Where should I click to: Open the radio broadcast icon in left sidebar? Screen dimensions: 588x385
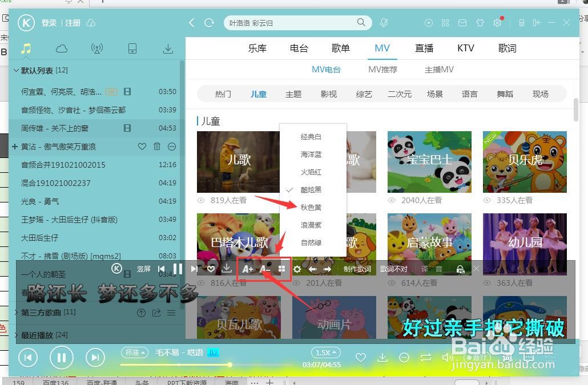(96, 49)
